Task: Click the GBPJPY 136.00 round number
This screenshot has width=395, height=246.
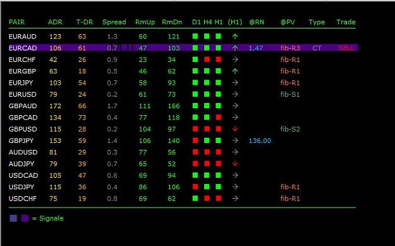Action: click(260, 140)
